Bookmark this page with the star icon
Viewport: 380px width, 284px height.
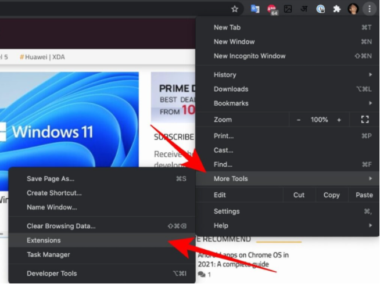coord(235,9)
